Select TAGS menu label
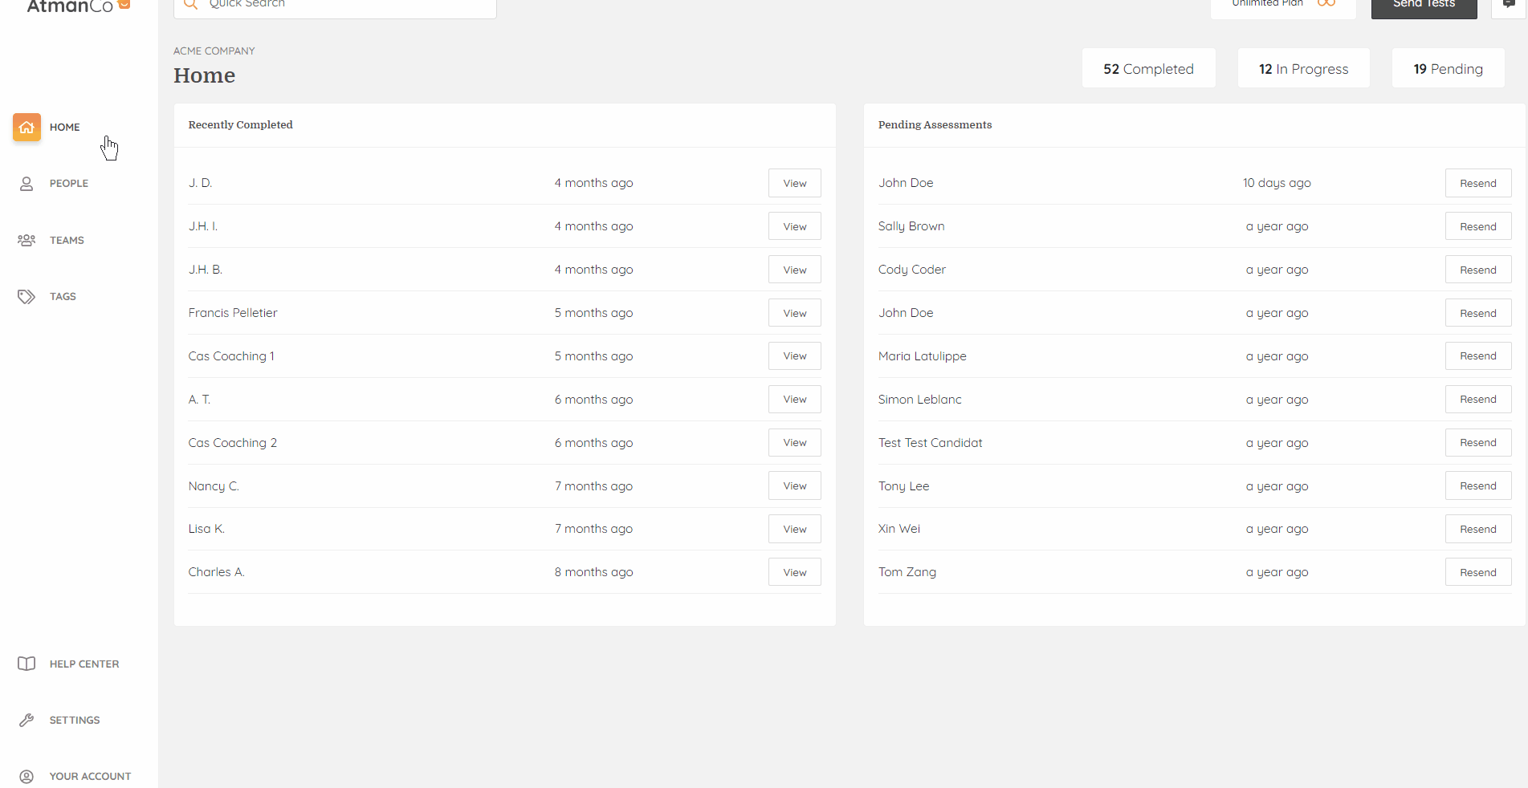 (x=63, y=297)
